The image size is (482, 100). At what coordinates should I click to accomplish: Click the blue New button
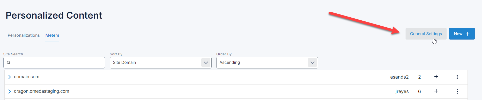point(462,34)
